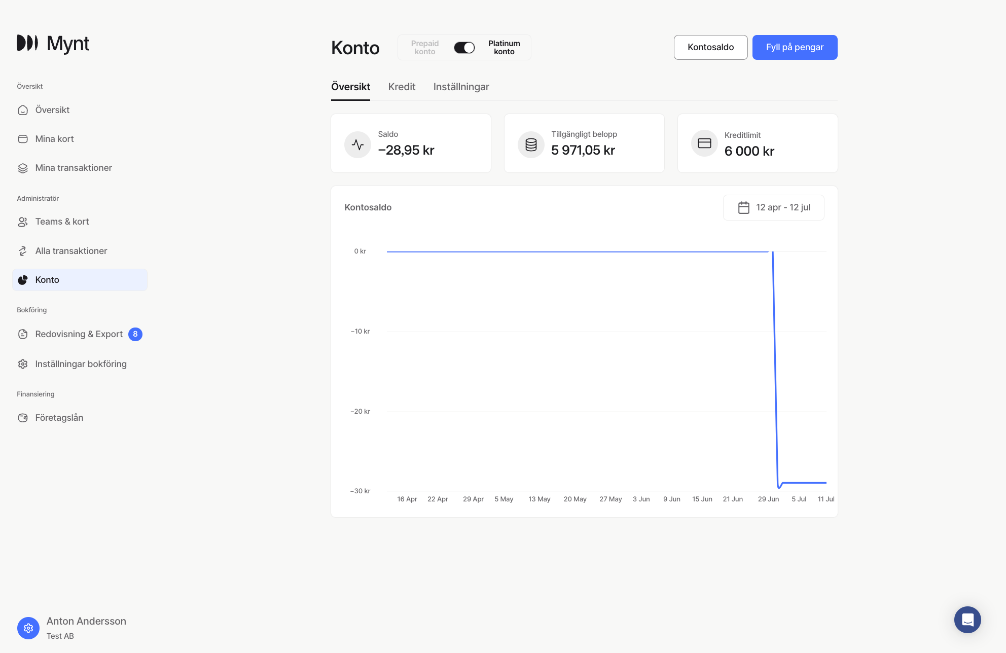Image resolution: width=1006 pixels, height=653 pixels.
Task: Click the Företagslån wallet icon
Action: coord(23,418)
